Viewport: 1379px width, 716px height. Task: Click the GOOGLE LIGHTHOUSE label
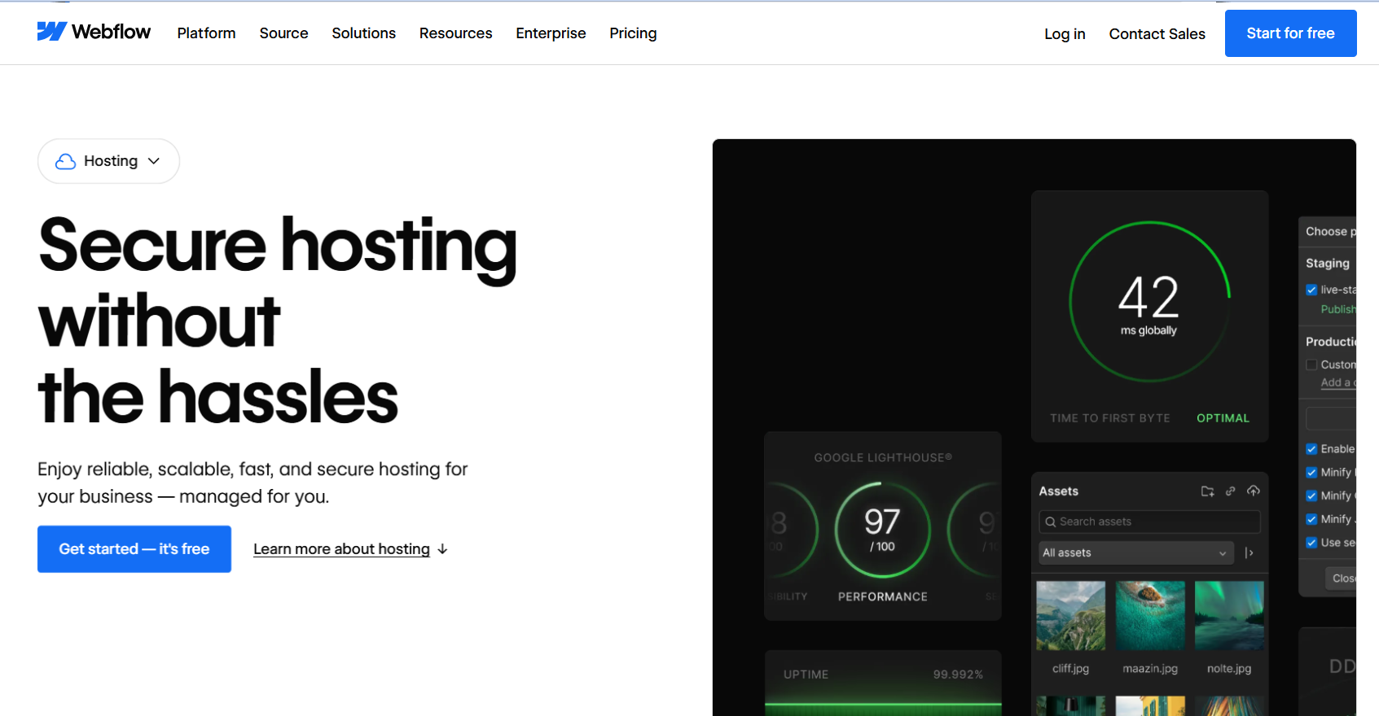tap(883, 457)
